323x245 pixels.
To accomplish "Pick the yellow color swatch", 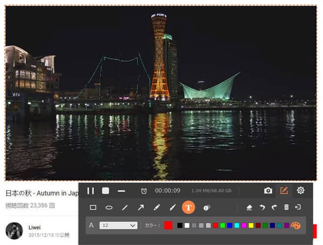I will click(x=251, y=225).
